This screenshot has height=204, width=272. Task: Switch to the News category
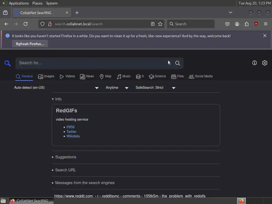pyautogui.click(x=87, y=76)
